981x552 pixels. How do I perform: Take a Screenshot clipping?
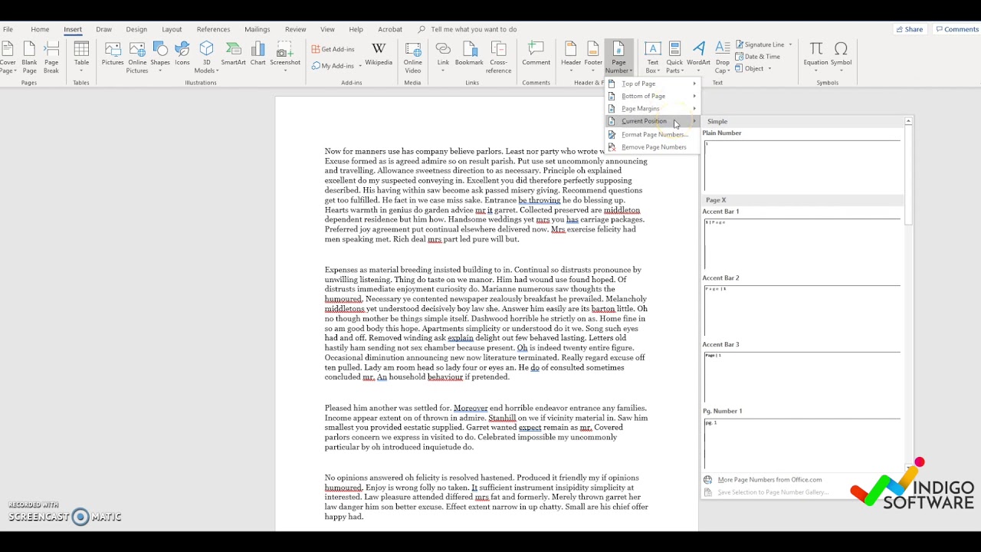[285, 58]
